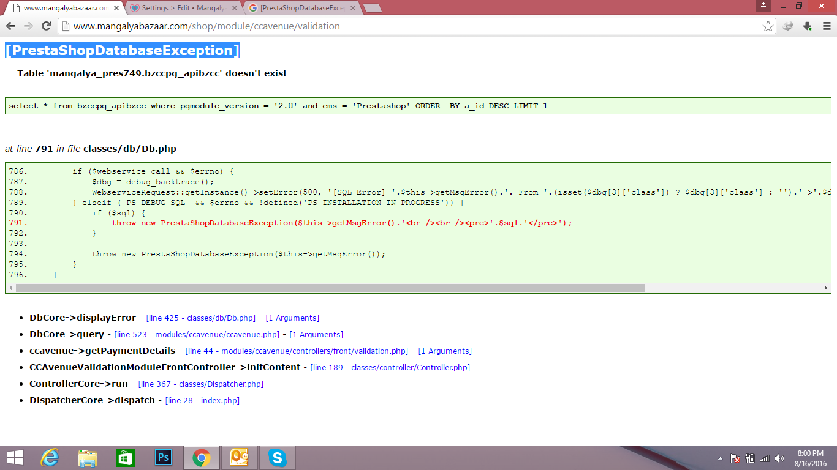Open Photoshop from the taskbar
The width and height of the screenshot is (837, 470).
point(163,458)
